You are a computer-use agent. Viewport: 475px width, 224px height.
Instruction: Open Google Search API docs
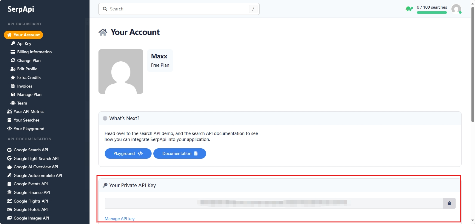click(x=31, y=150)
